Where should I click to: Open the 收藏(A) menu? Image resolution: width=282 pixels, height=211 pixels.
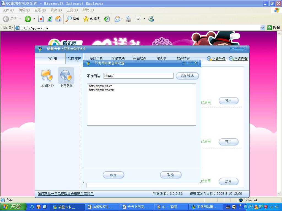click(x=56, y=10)
